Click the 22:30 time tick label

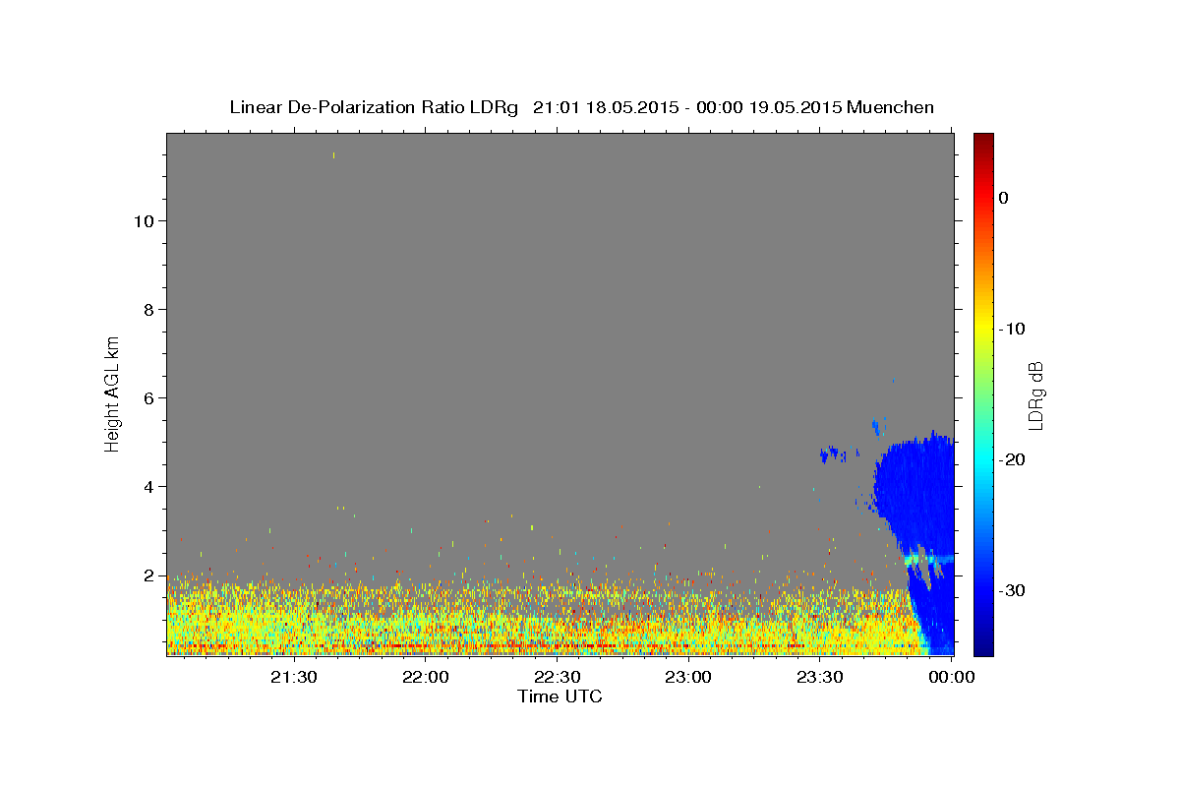(x=557, y=678)
